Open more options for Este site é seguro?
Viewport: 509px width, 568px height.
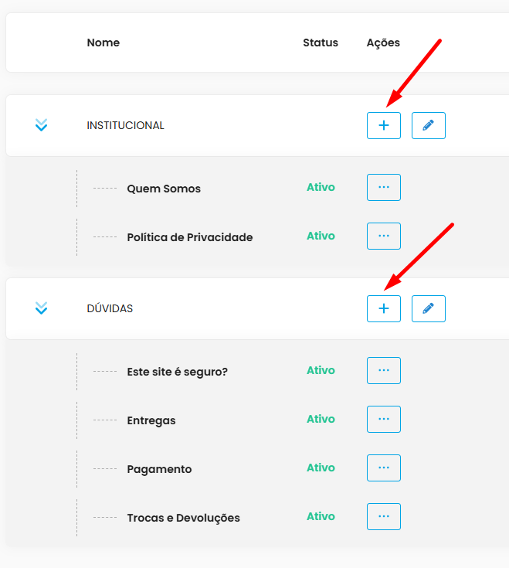click(383, 370)
